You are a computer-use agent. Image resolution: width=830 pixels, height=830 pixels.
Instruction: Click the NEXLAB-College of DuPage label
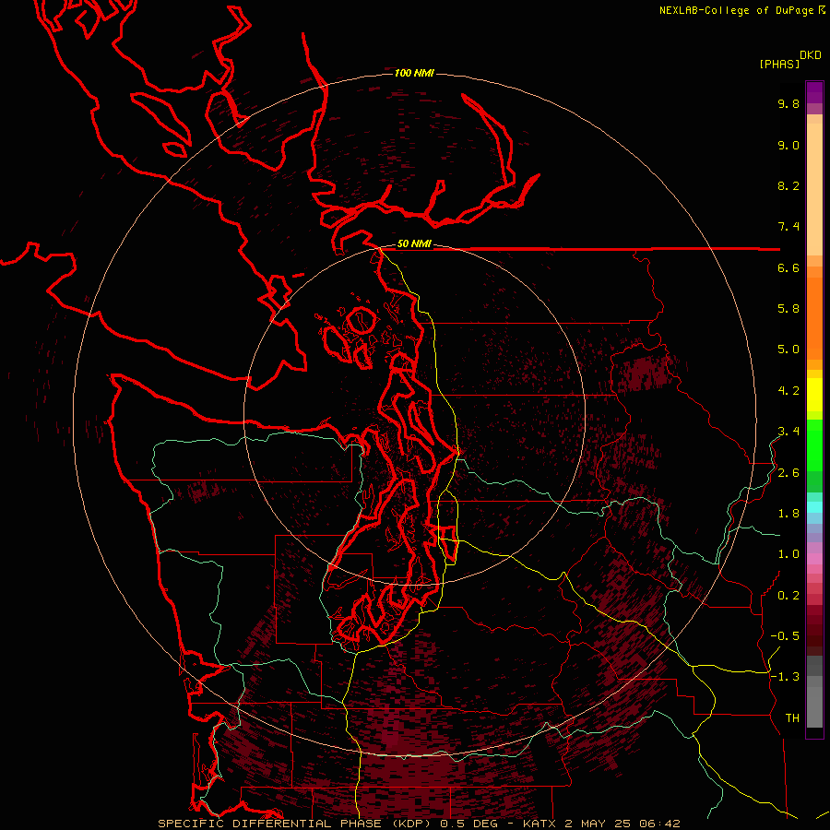737,10
